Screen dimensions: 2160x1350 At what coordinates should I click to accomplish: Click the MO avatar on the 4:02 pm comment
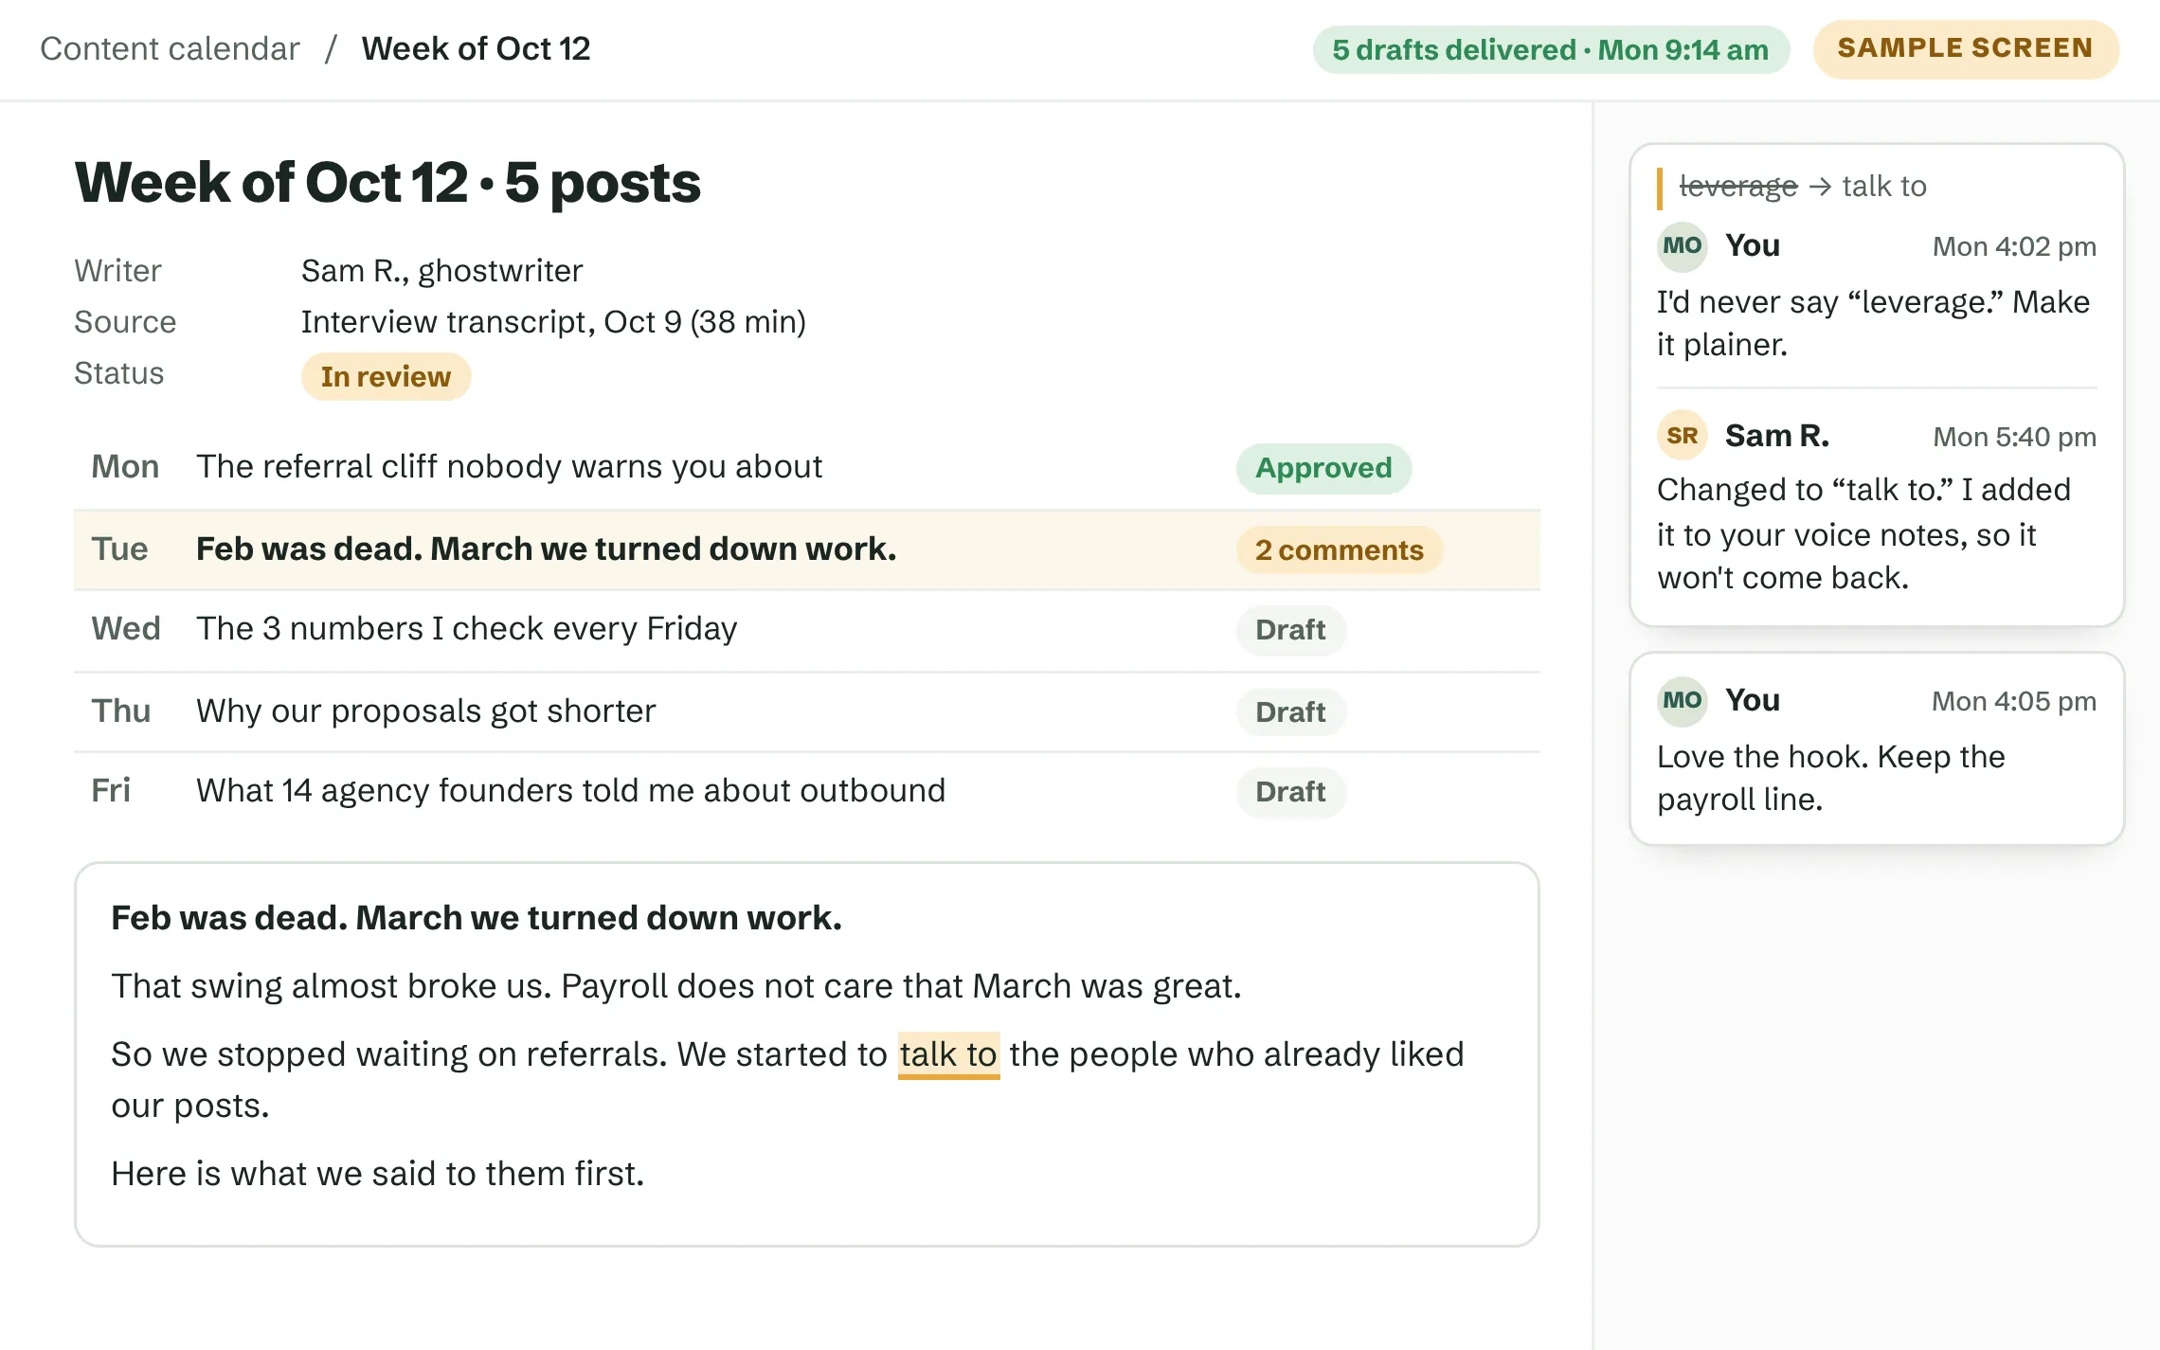pyautogui.click(x=1682, y=246)
